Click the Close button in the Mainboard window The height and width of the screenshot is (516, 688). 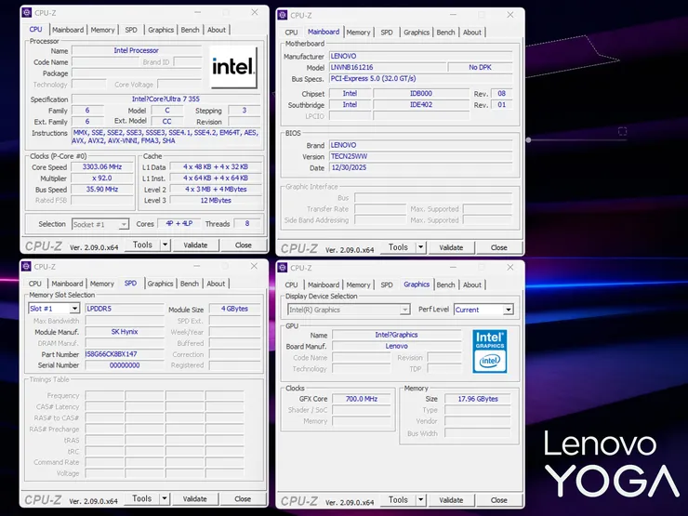499,247
